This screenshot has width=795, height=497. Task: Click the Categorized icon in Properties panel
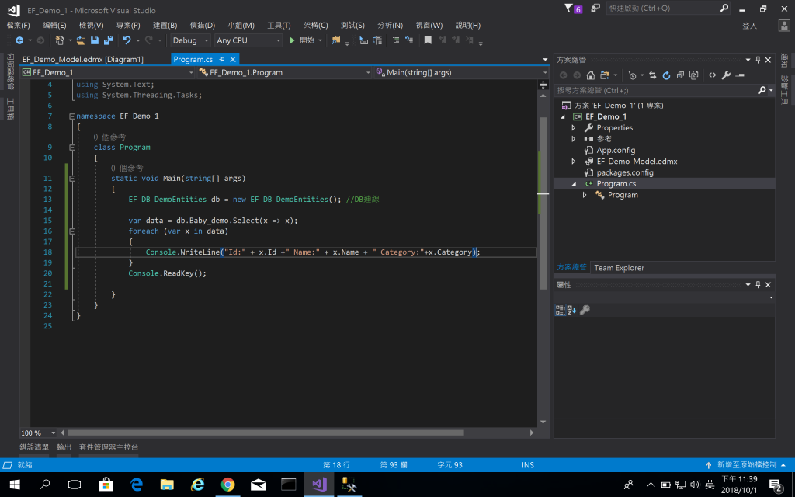click(561, 310)
